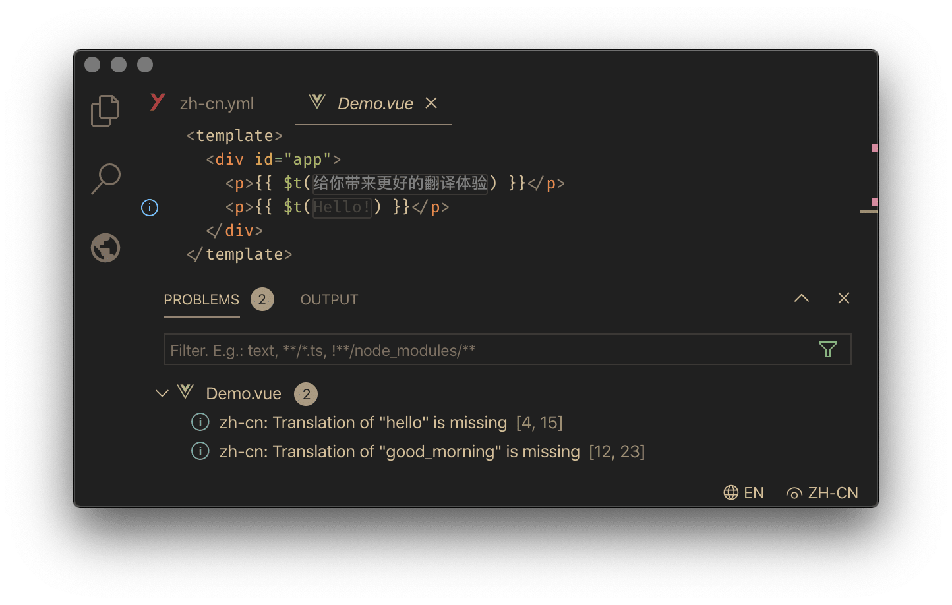Select the "good_morning" is missing problem

400,451
